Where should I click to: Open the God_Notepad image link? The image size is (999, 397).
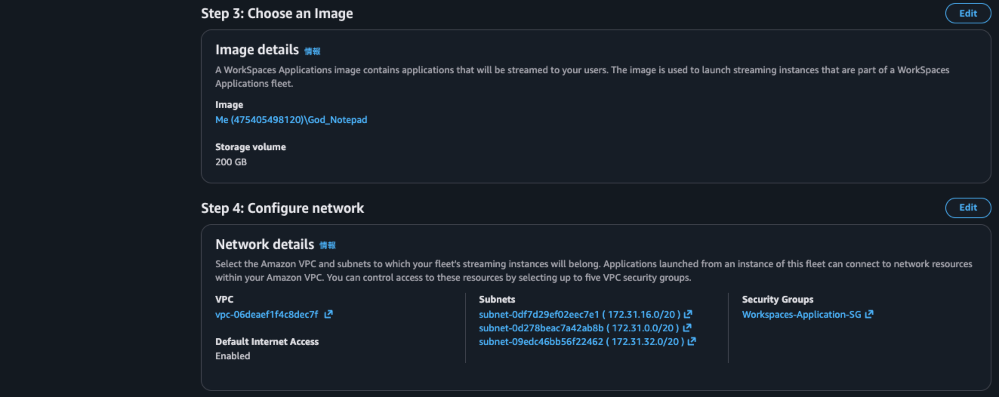[x=291, y=120]
